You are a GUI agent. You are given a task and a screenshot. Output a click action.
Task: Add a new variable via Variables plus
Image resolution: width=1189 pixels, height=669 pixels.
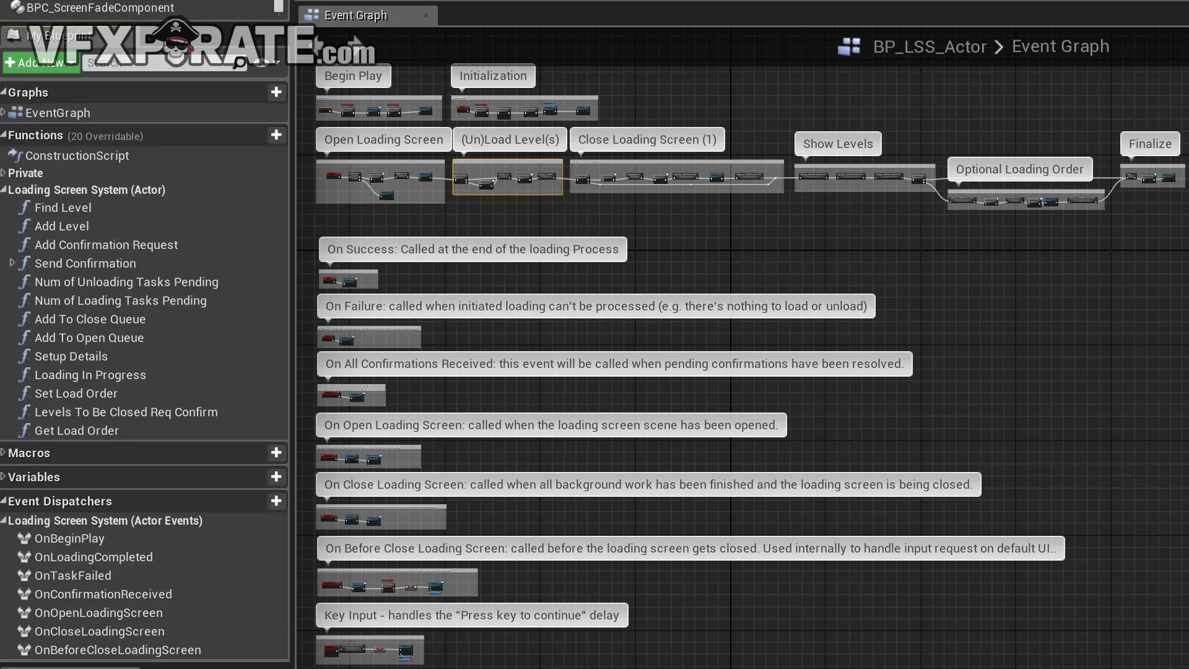276,477
